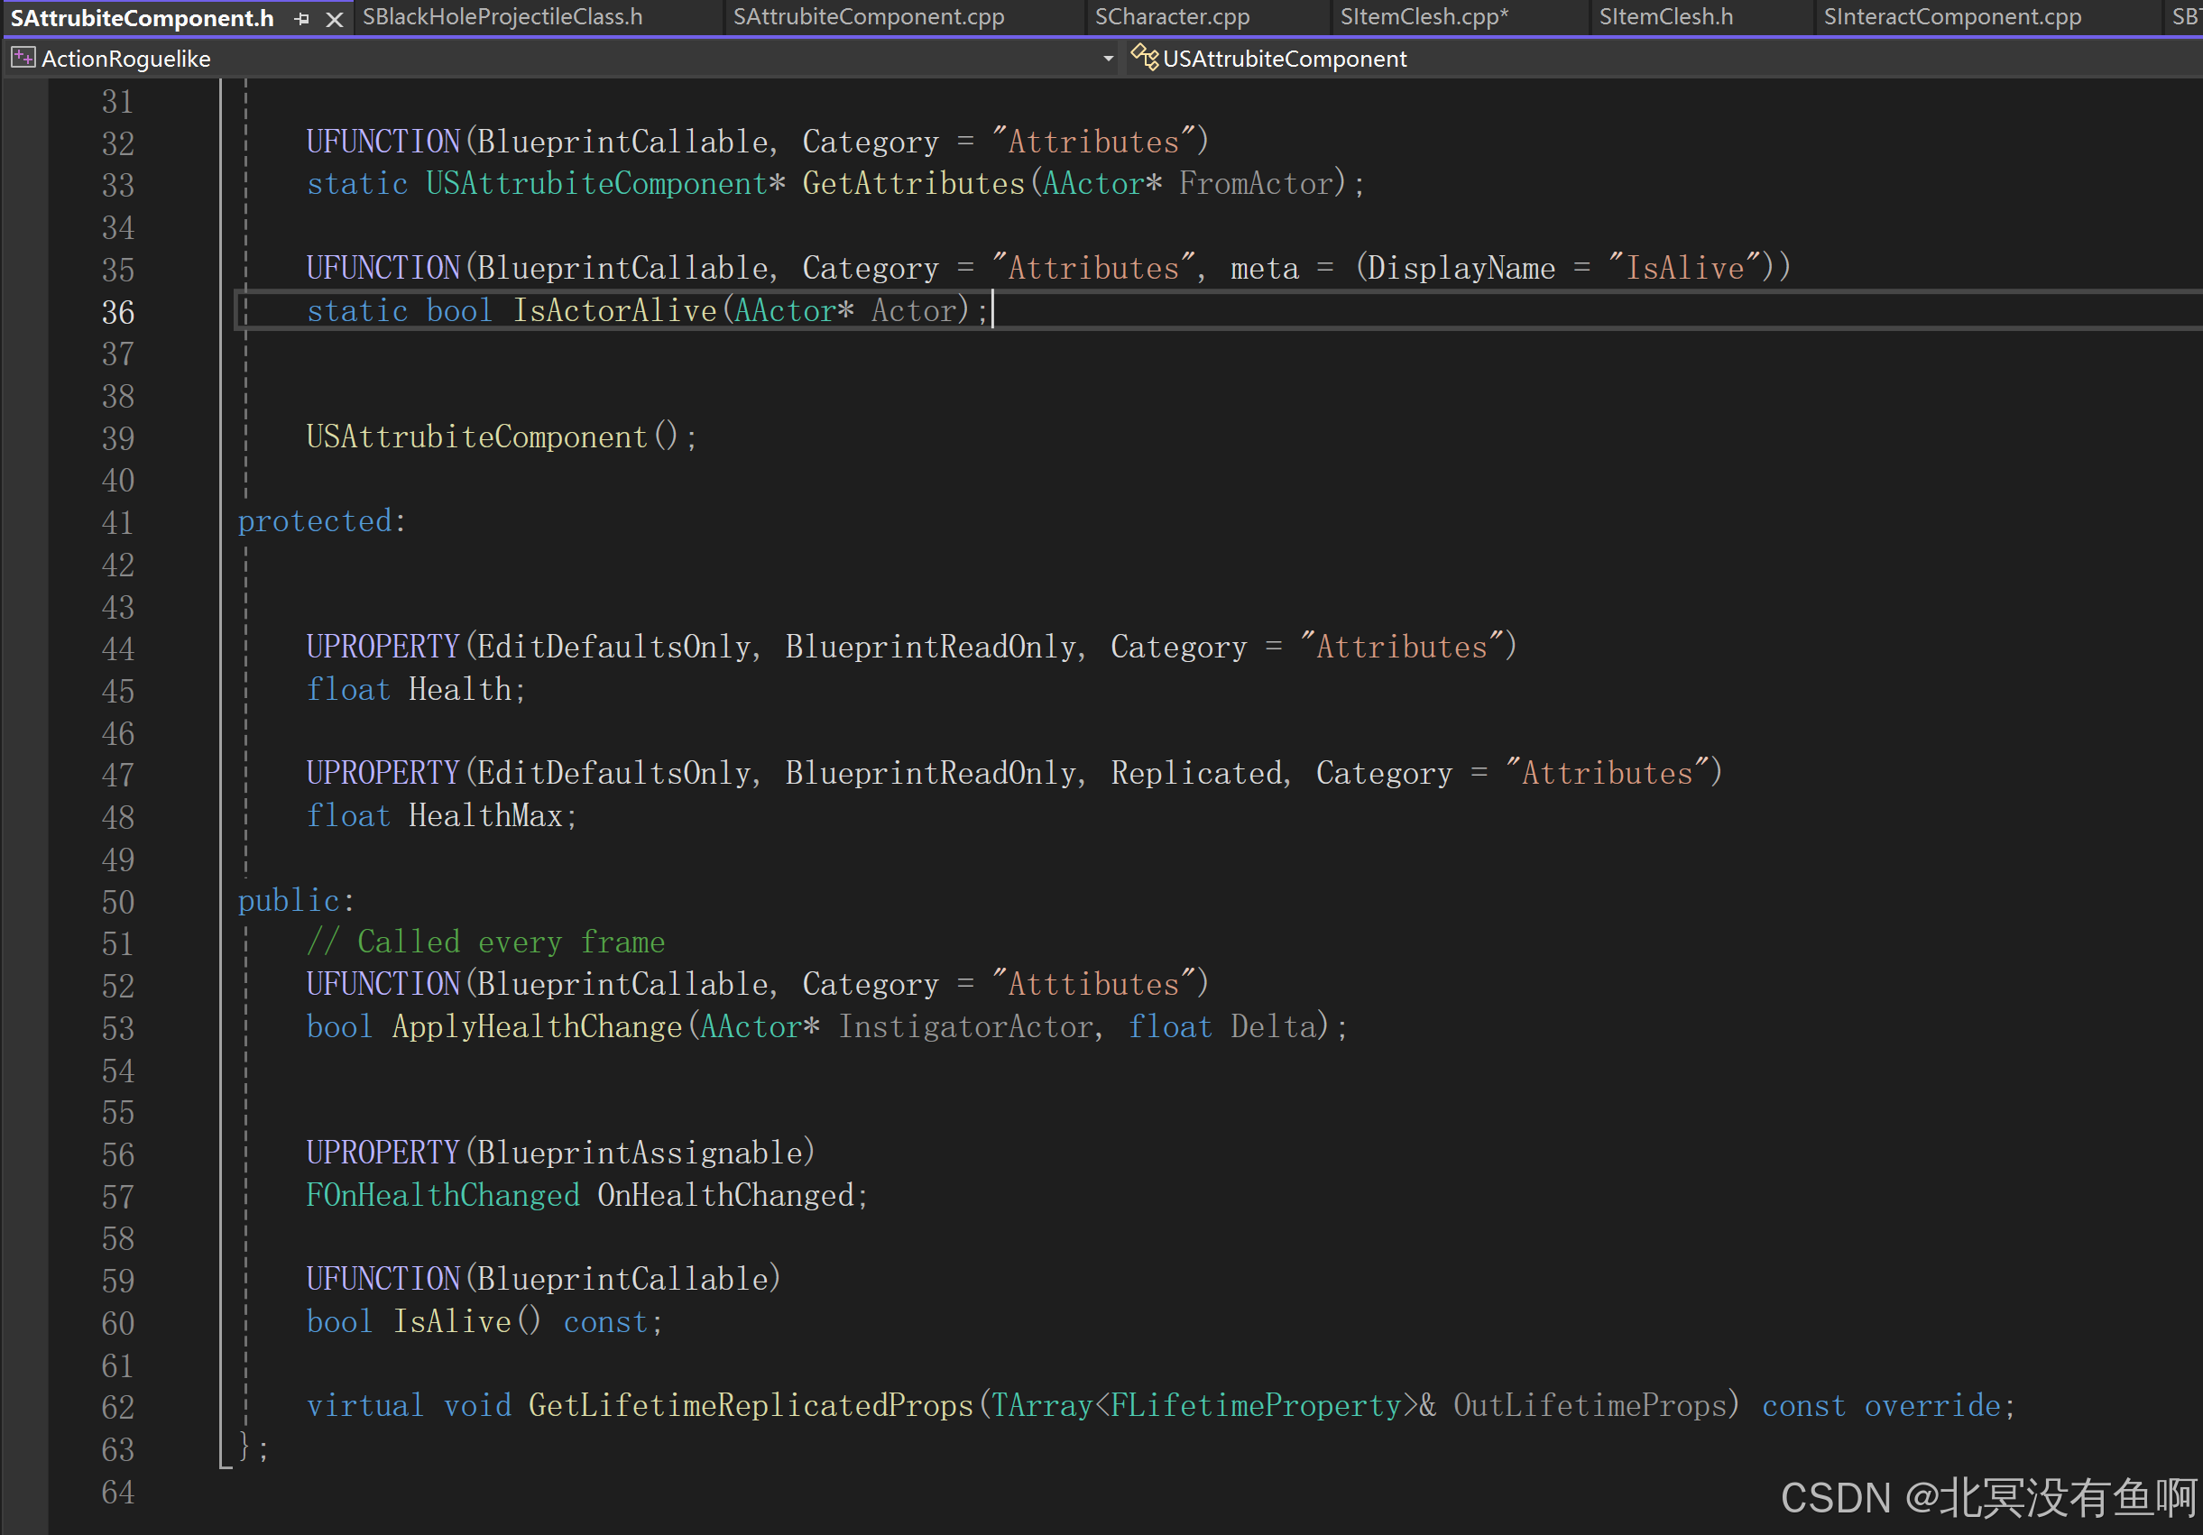Switch to SAttrubiteComponent.cpp tab
2203x1535 pixels.
coord(869,17)
